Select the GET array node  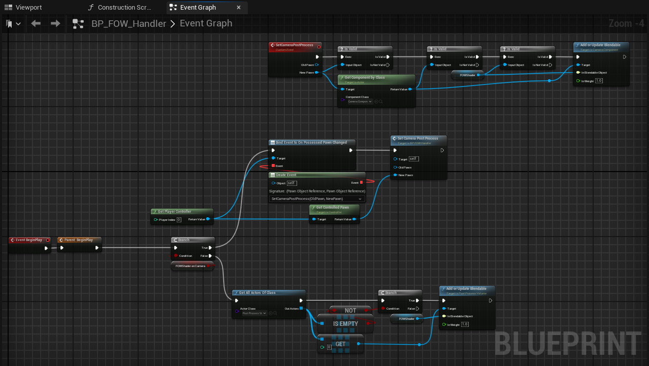tap(340, 344)
